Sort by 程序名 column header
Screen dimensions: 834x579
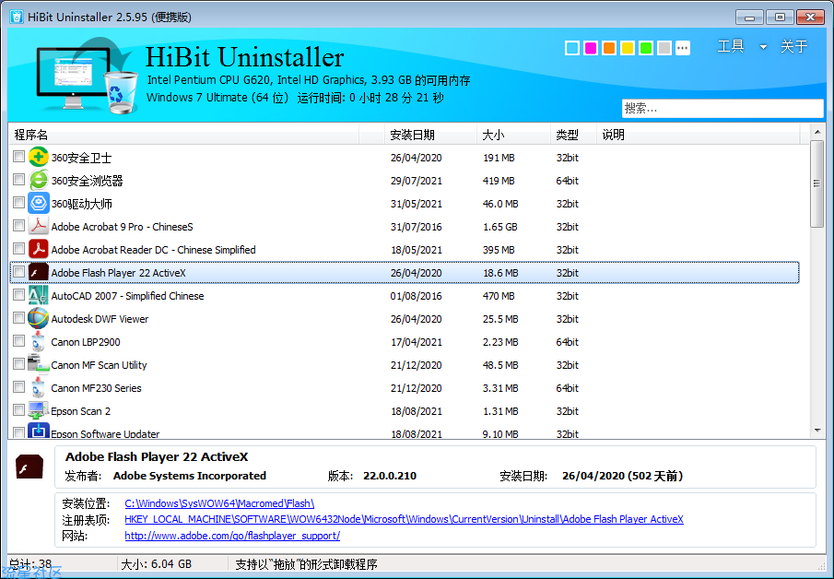[x=183, y=135]
